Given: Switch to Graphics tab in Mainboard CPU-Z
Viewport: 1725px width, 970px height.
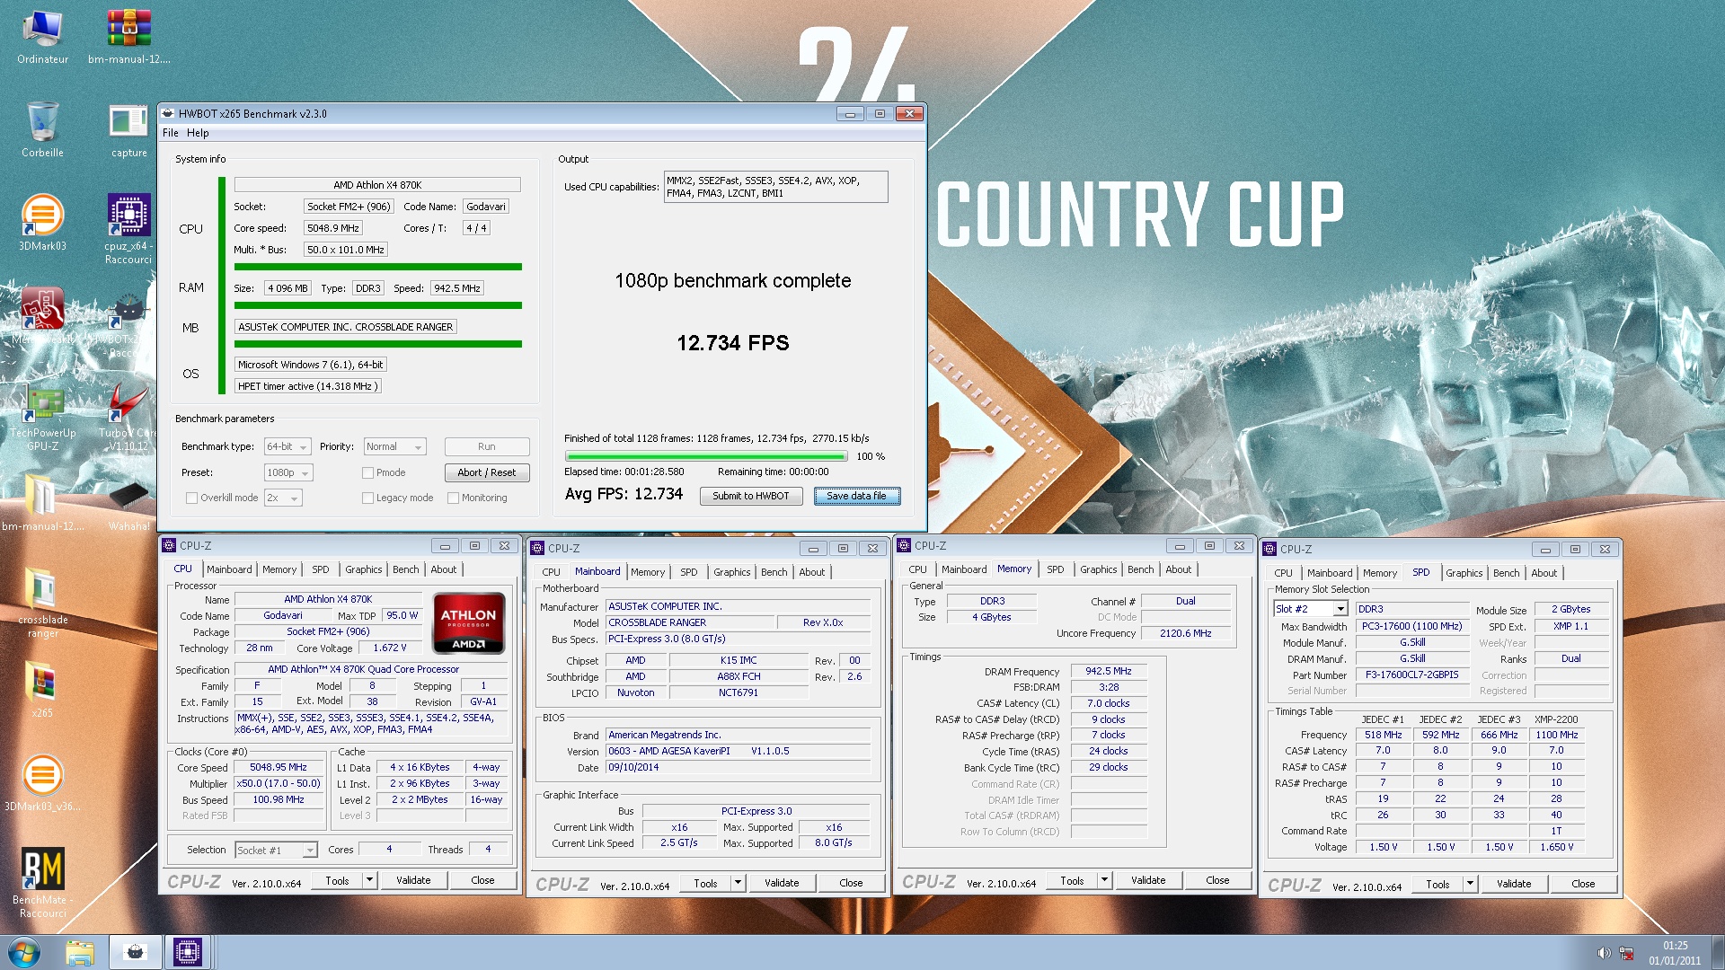Looking at the screenshot, I should 731,572.
